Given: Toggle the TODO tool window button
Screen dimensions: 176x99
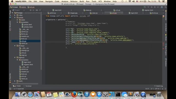Looking at the screenshot, I should 17,86.
